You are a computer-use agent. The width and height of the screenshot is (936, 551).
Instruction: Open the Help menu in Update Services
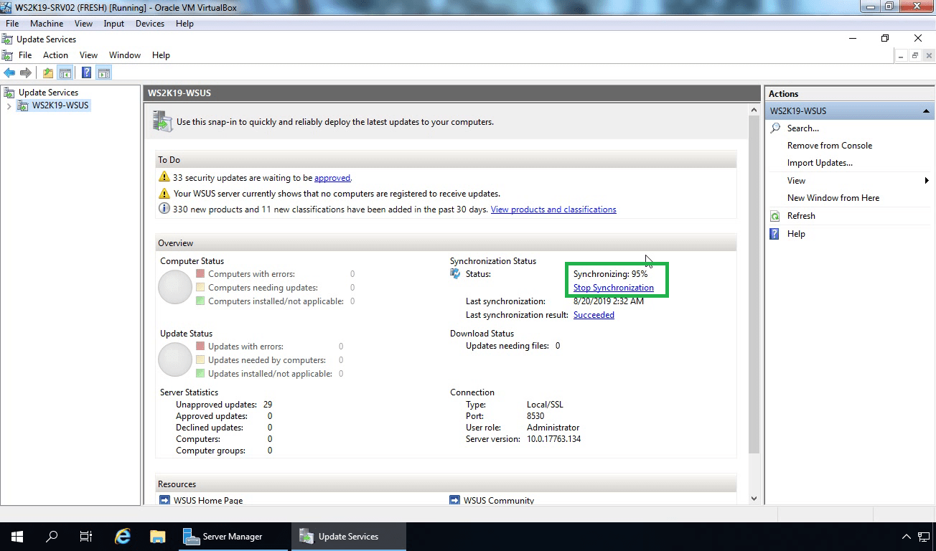click(161, 55)
